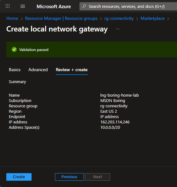Image resolution: width=177 pixels, height=187 pixels.
Task: Select the Review + create tab
Action: tap(72, 70)
